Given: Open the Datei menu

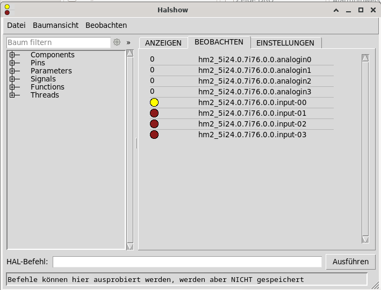Looking at the screenshot, I should [x=16, y=25].
